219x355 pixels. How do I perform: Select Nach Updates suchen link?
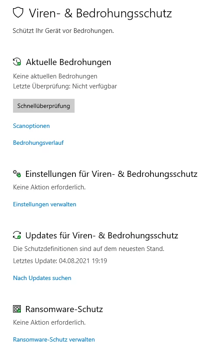point(42,278)
